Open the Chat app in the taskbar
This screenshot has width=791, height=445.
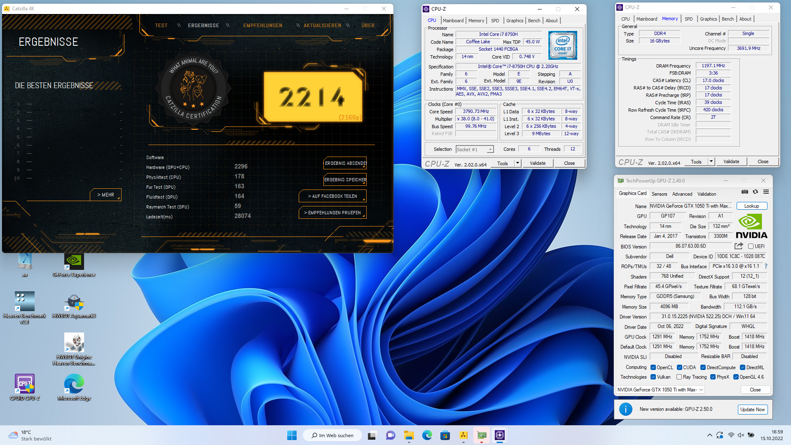pyautogui.click(x=391, y=435)
